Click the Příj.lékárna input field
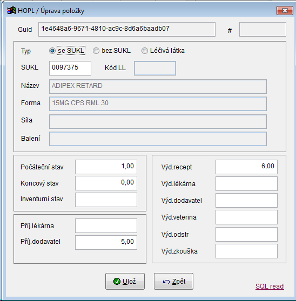 coord(106,225)
